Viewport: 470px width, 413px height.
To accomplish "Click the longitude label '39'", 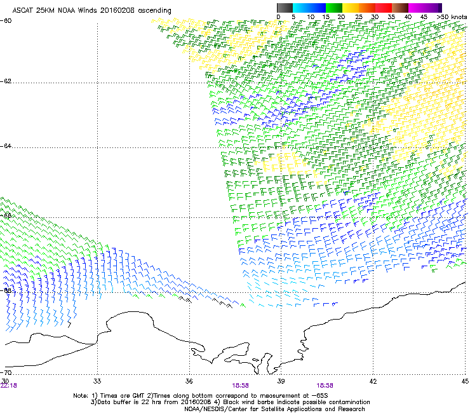I will coord(281,381).
